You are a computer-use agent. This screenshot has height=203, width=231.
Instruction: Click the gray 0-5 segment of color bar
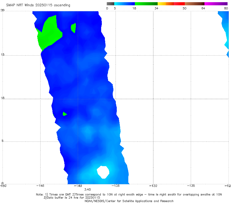[111, 4]
